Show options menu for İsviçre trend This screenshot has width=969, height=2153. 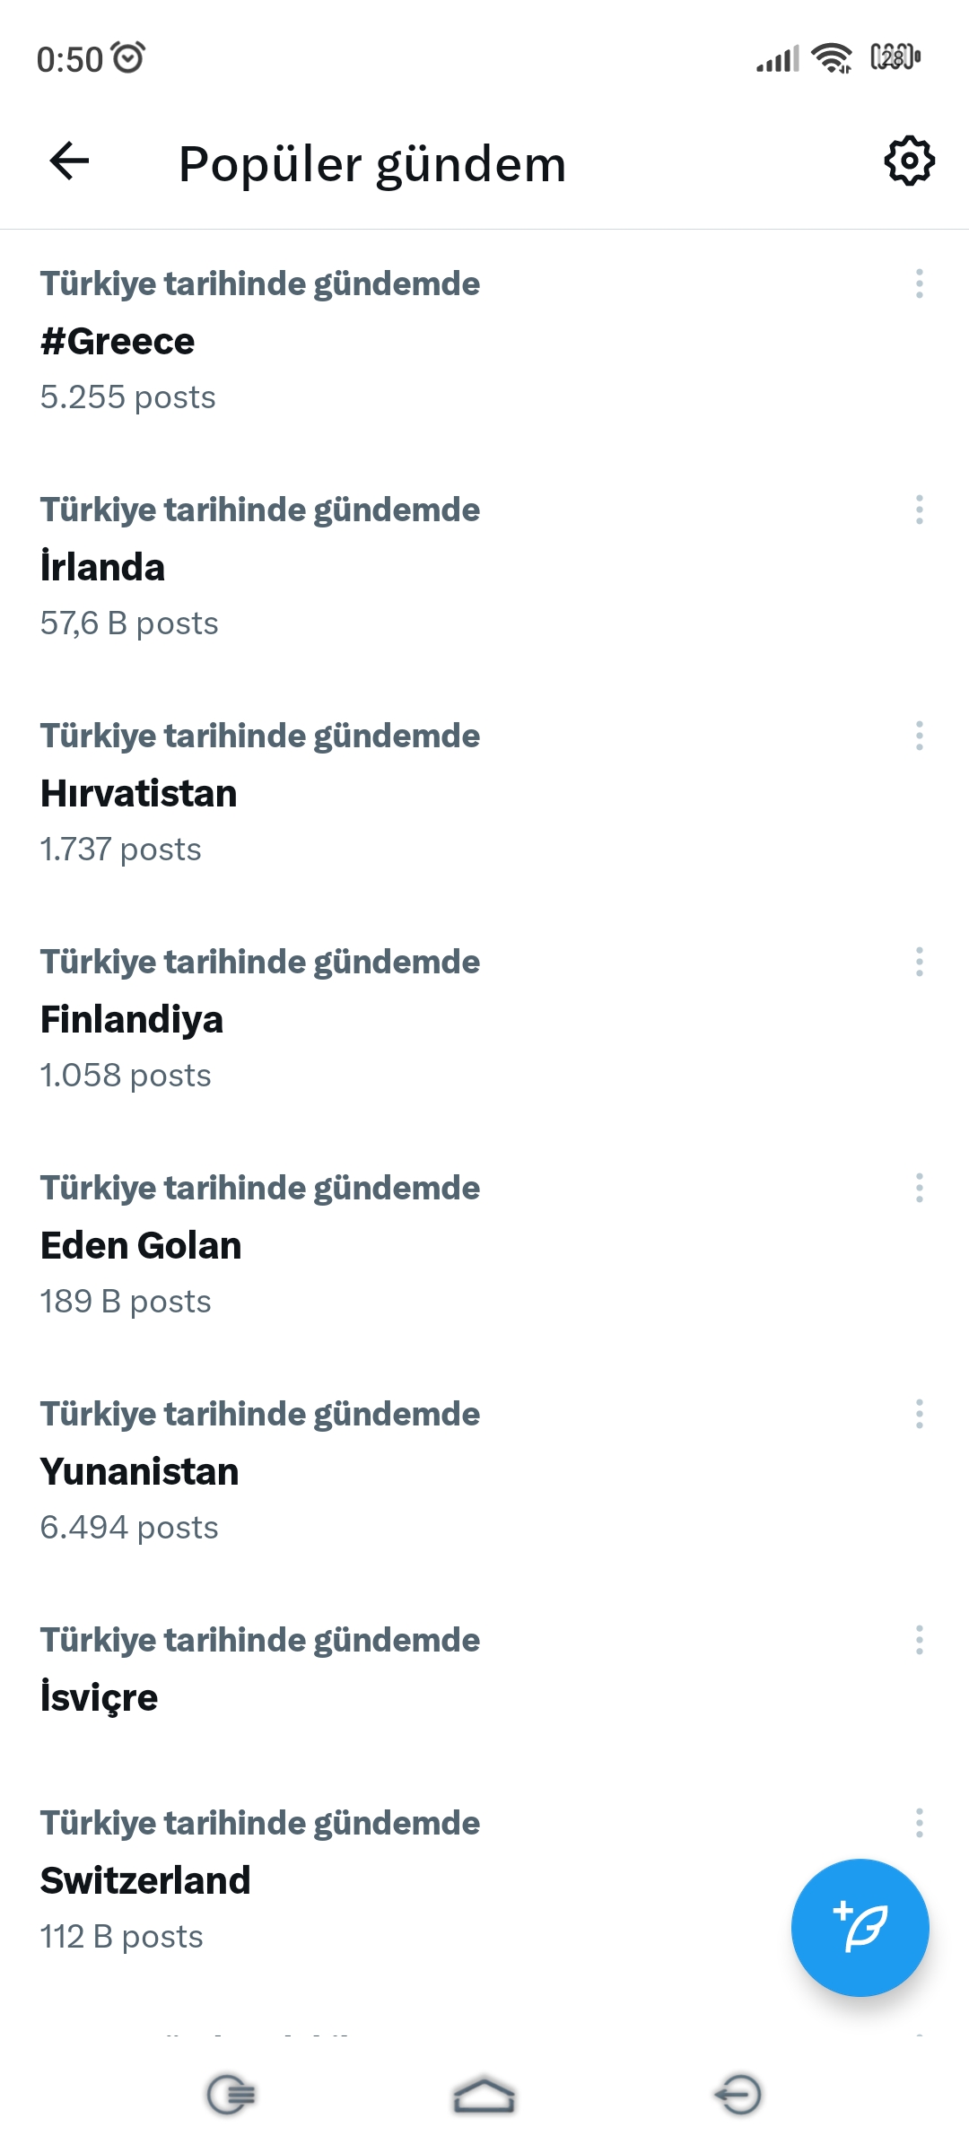(x=919, y=1640)
